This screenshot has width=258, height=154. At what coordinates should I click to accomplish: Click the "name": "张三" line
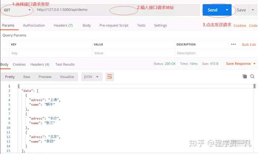42,123
